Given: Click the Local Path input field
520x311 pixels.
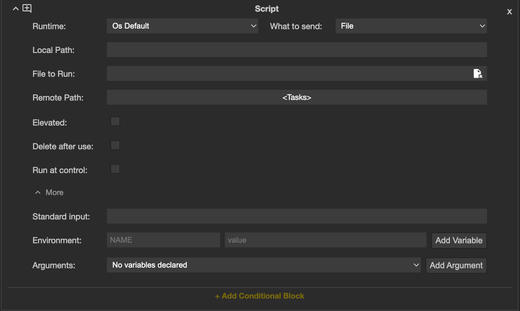Looking at the screenshot, I should point(297,50).
